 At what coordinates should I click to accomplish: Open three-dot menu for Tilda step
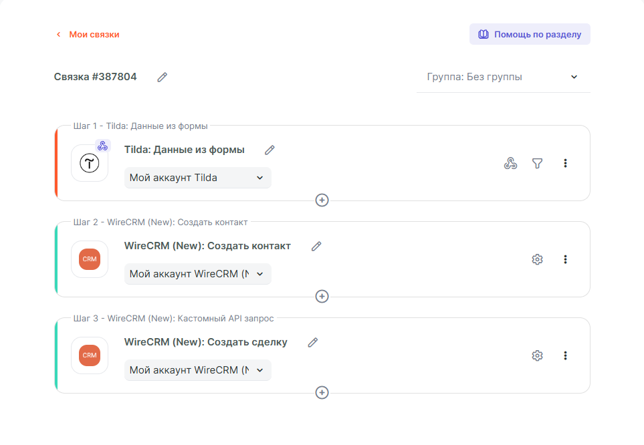point(565,163)
